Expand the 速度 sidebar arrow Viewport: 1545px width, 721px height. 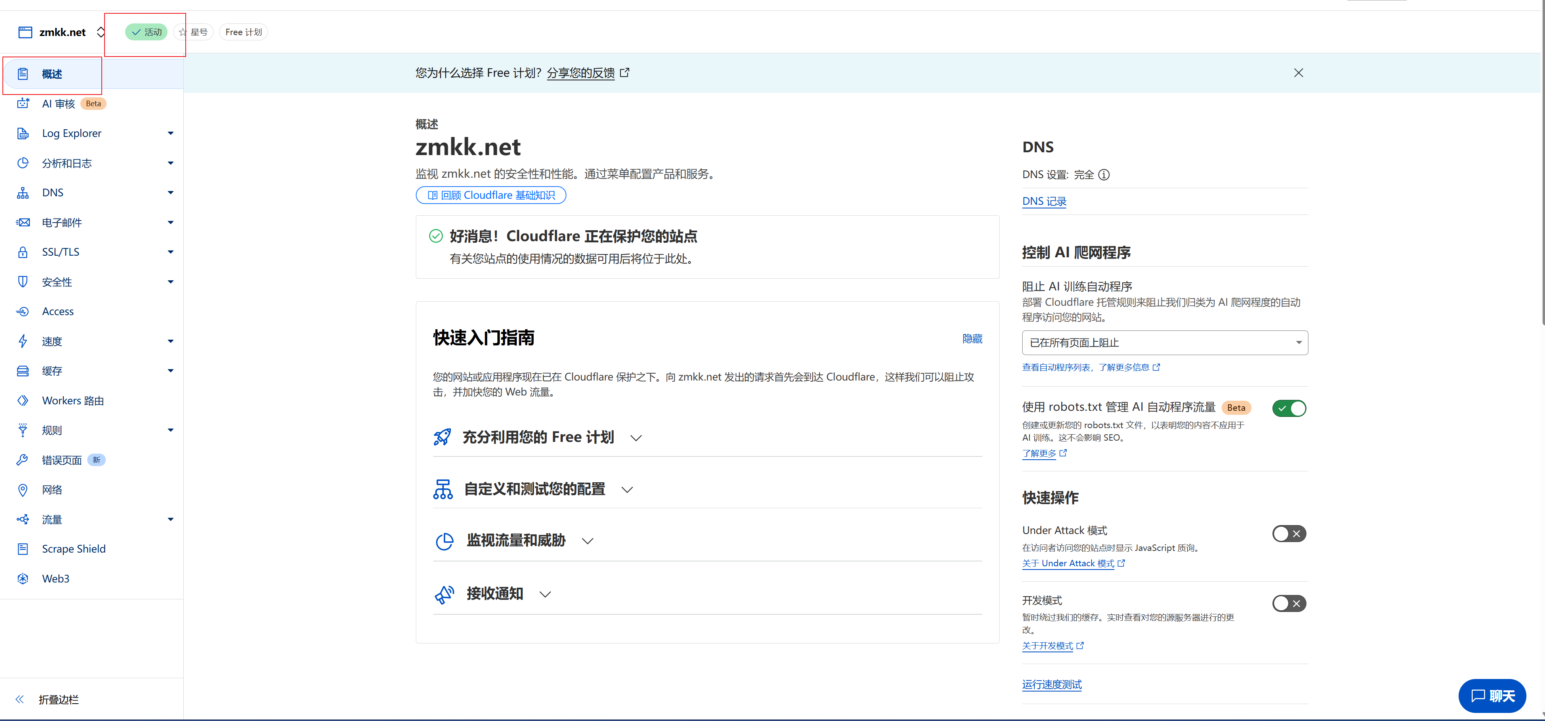(x=170, y=341)
